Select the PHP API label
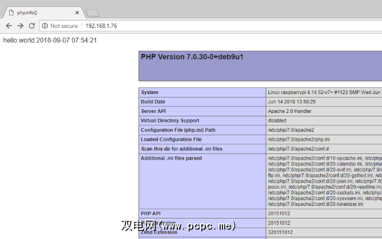The image size is (382, 239). [x=151, y=213]
